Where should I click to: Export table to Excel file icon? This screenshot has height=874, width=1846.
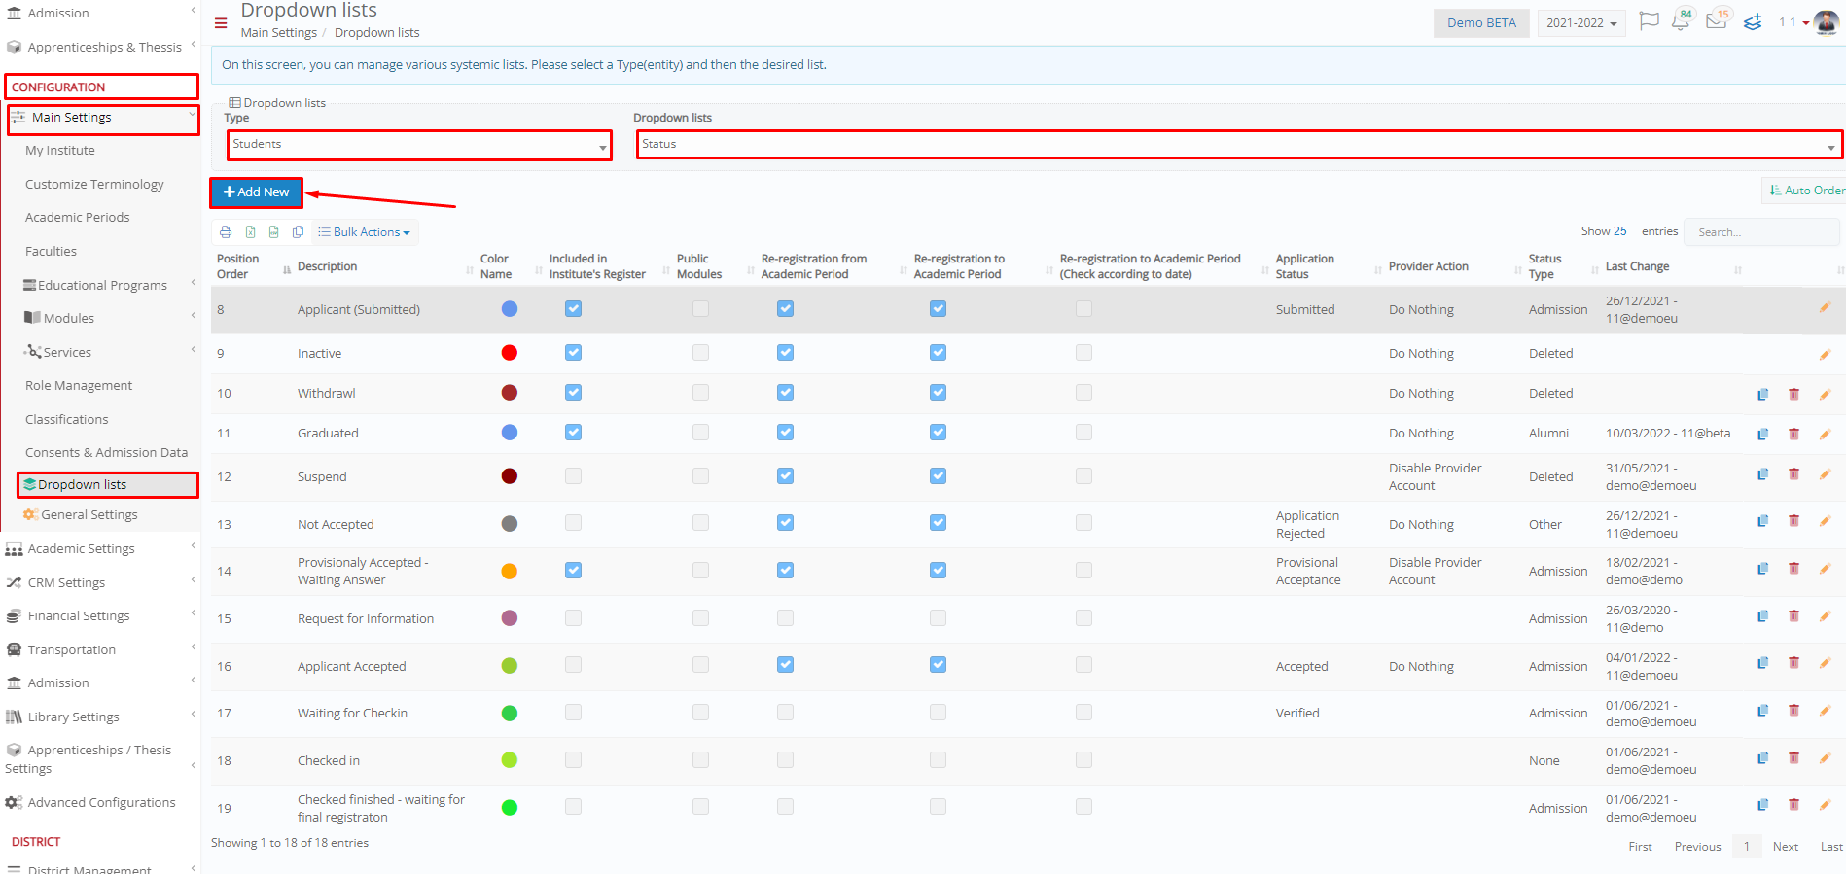[x=250, y=232]
